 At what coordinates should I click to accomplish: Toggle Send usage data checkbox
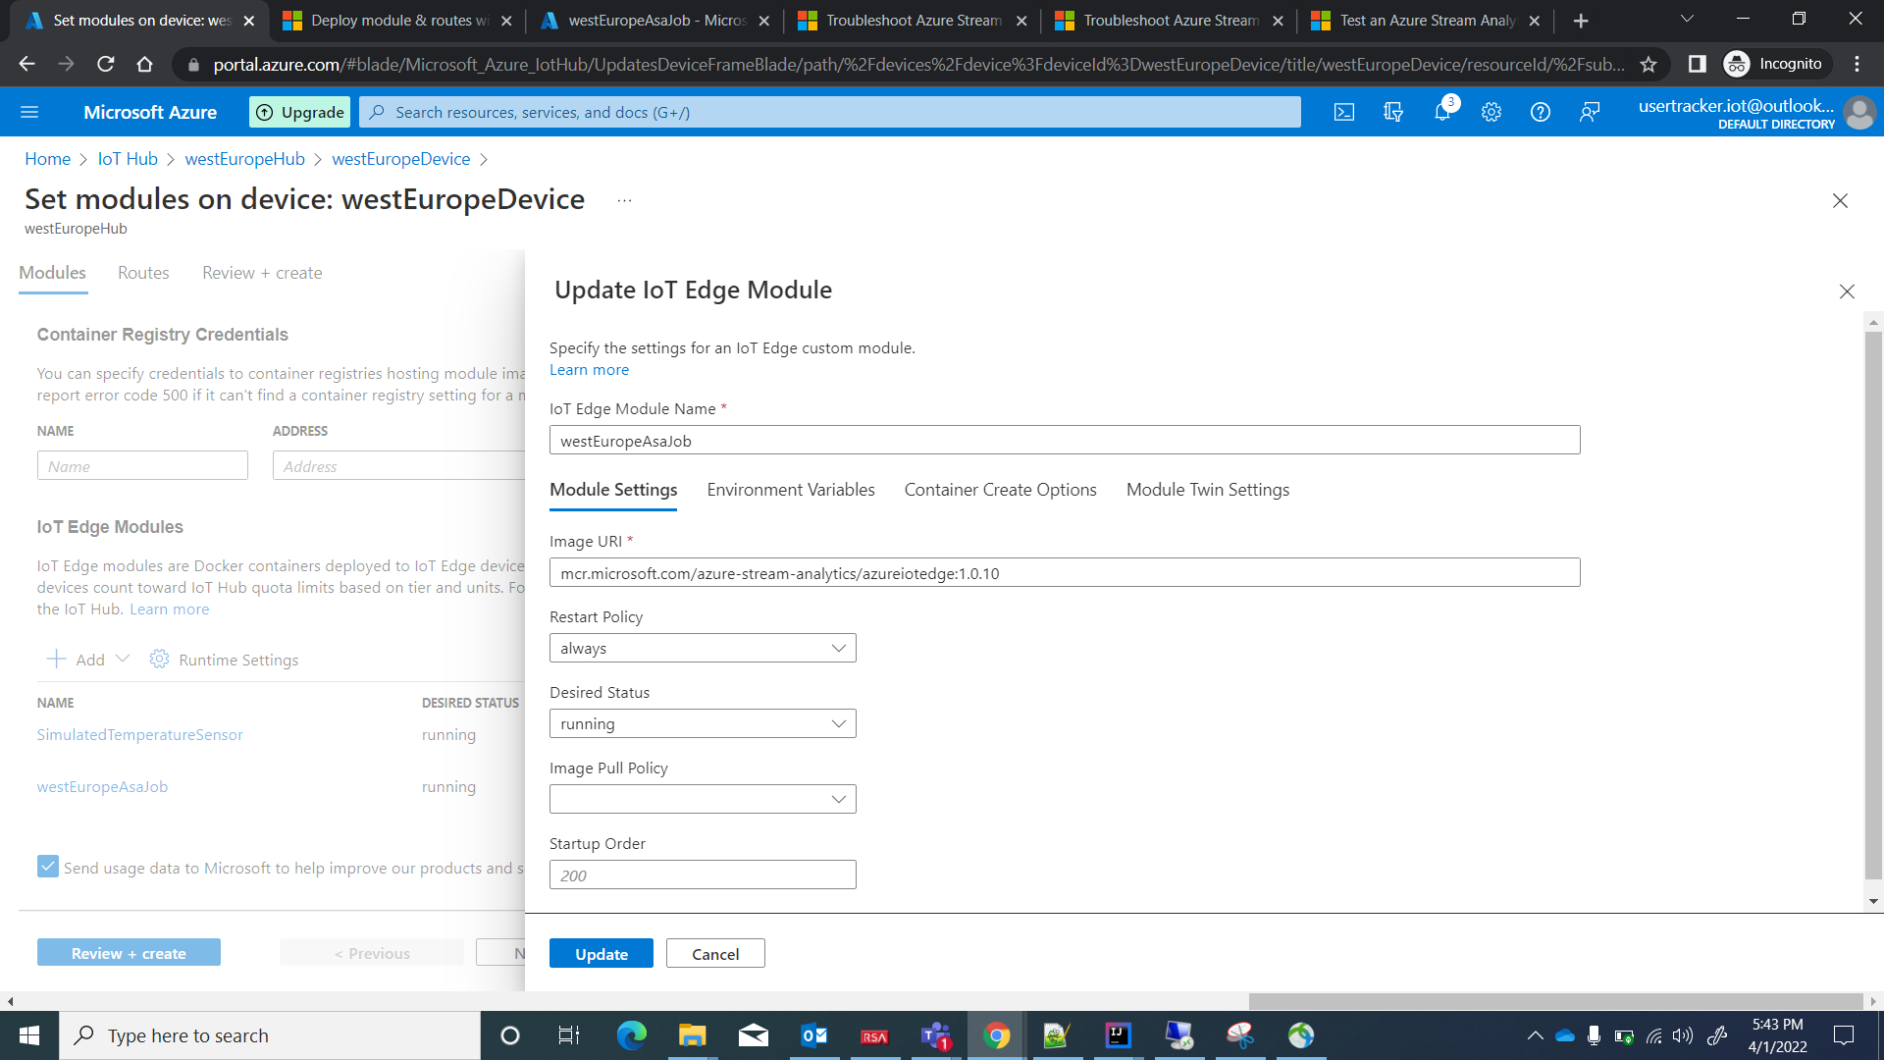[48, 867]
